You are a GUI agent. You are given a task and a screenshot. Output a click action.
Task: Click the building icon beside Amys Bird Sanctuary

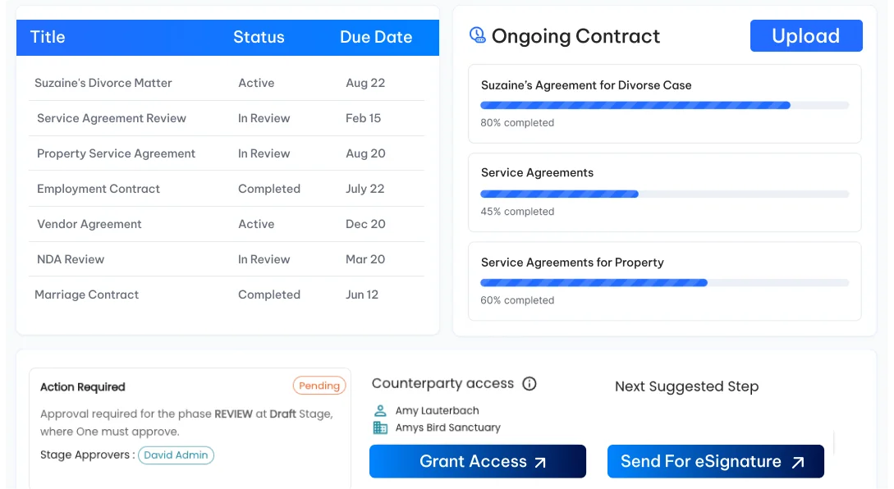[380, 427]
